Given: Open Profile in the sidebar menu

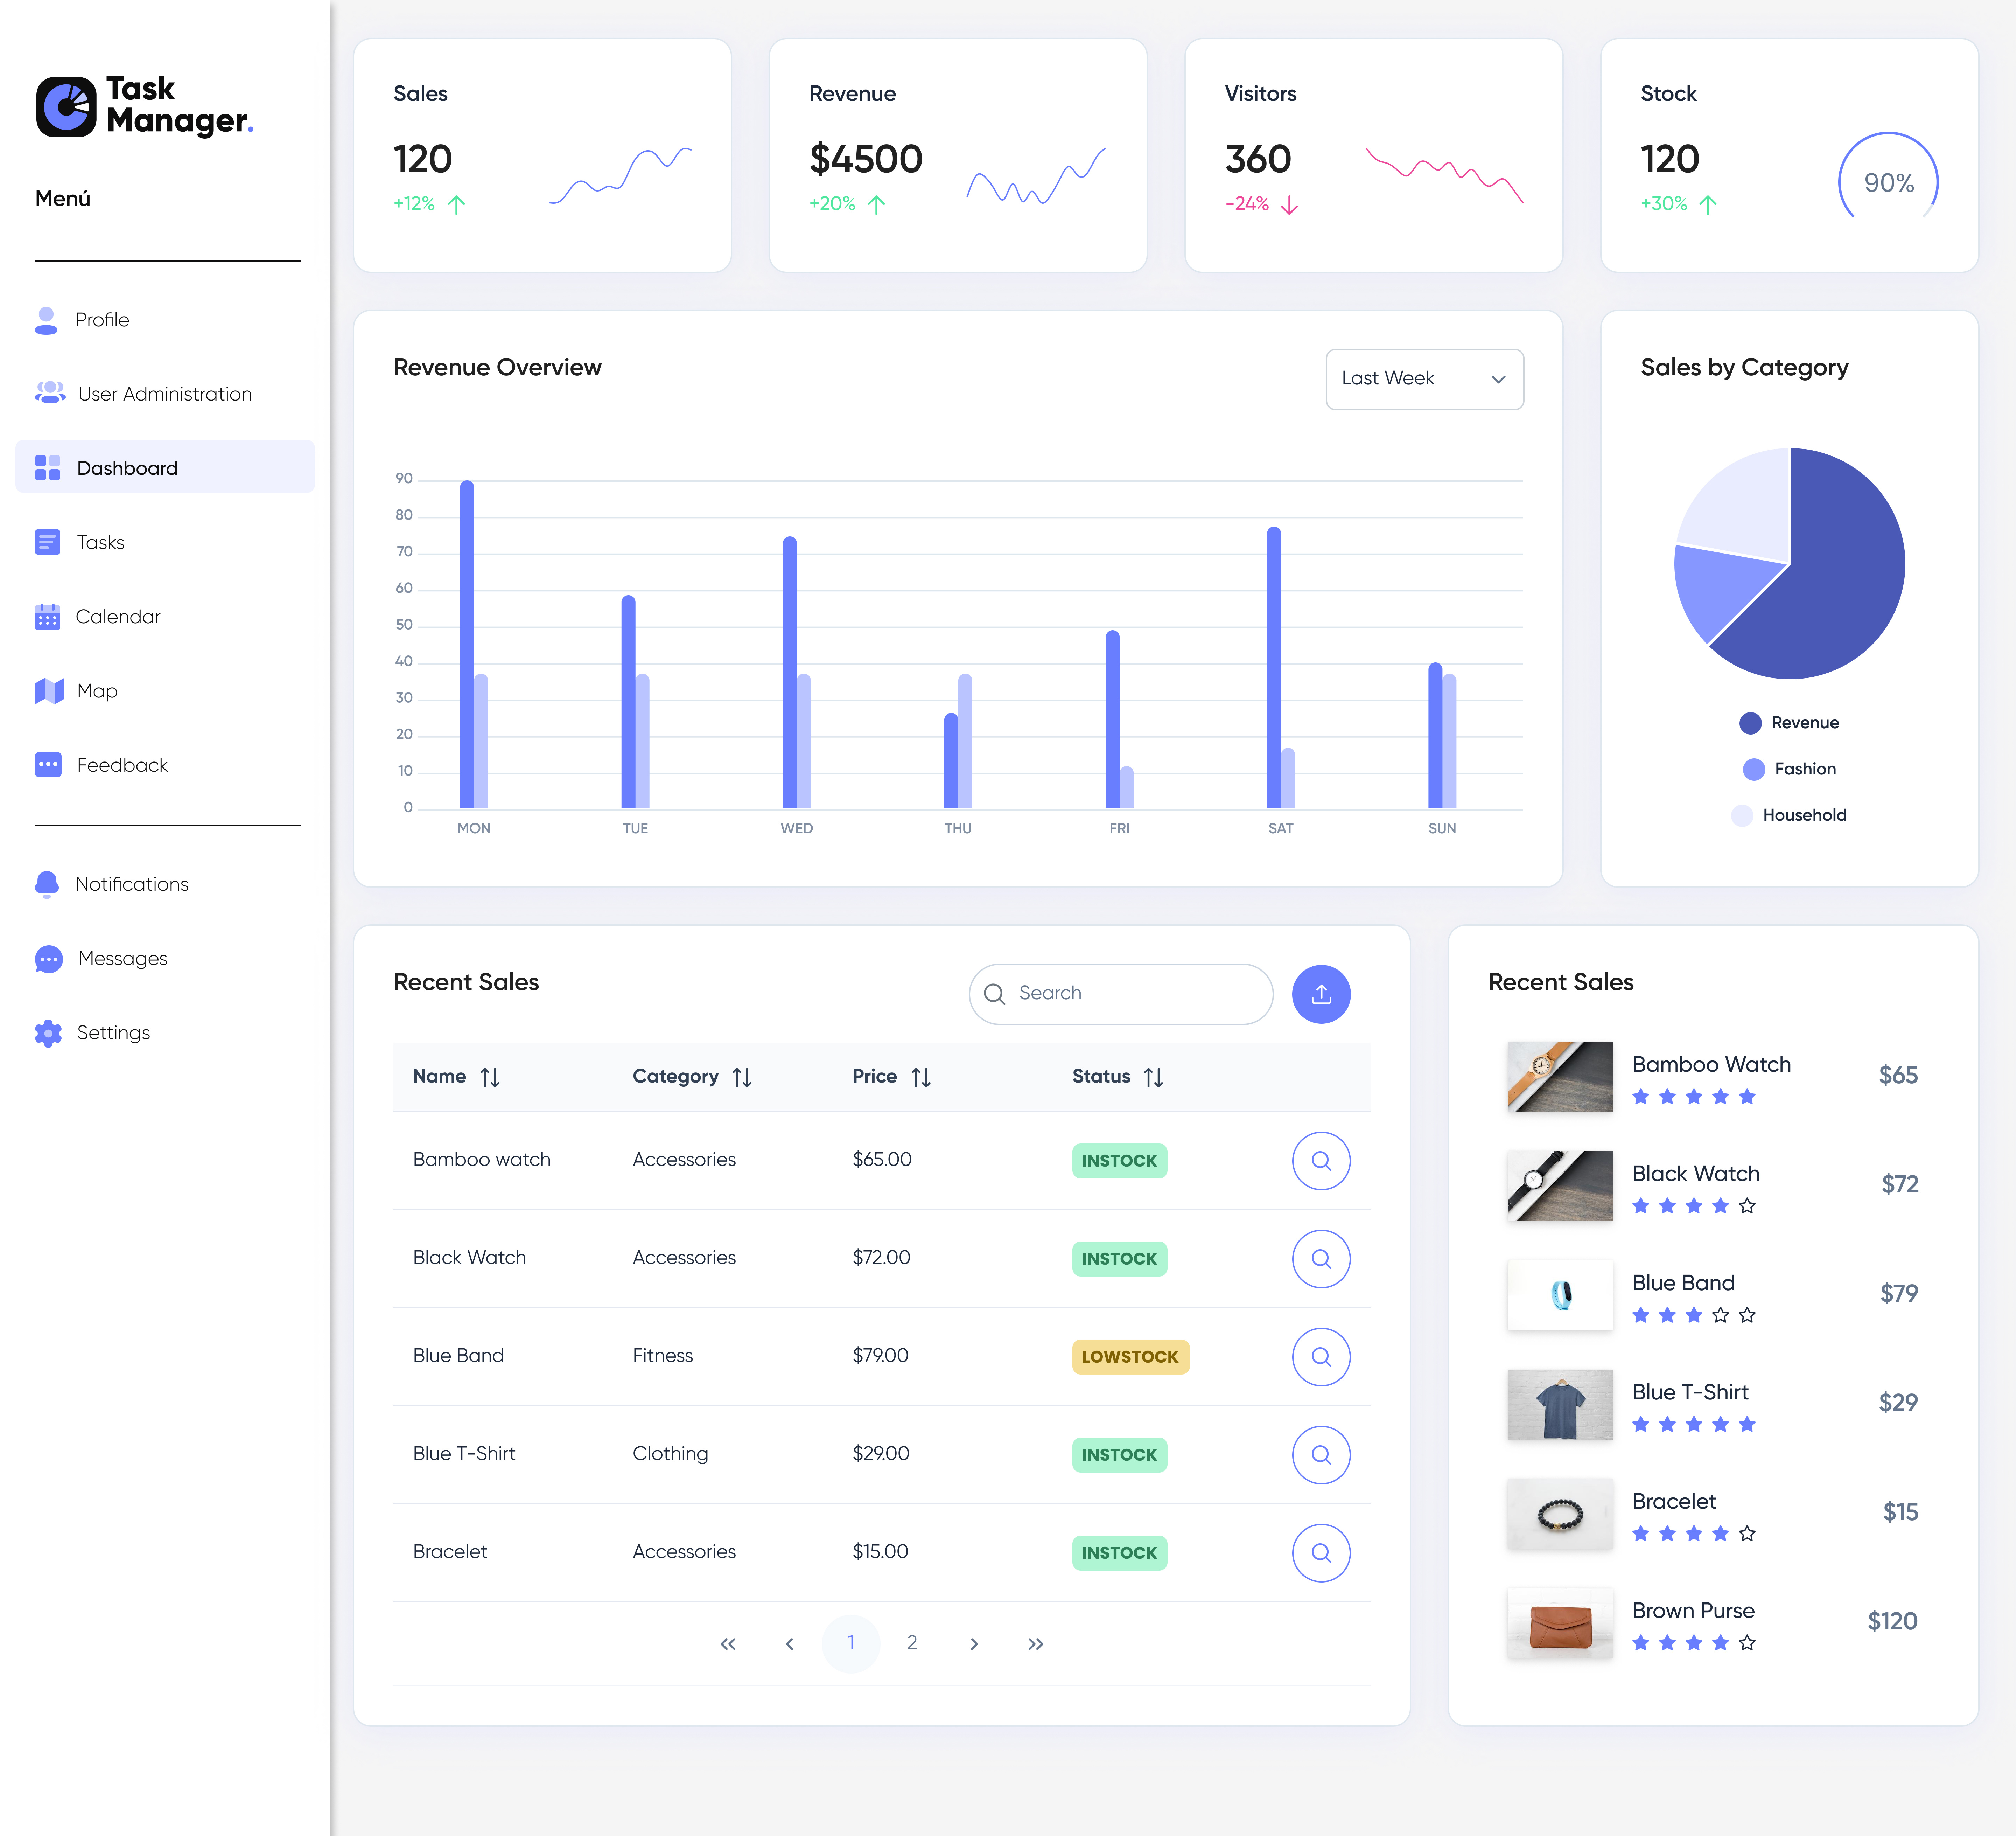Looking at the screenshot, I should [x=165, y=320].
